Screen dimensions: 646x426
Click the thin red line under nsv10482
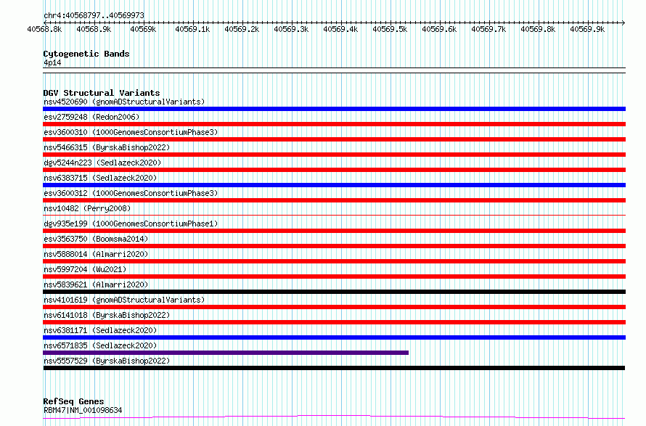tap(334, 215)
